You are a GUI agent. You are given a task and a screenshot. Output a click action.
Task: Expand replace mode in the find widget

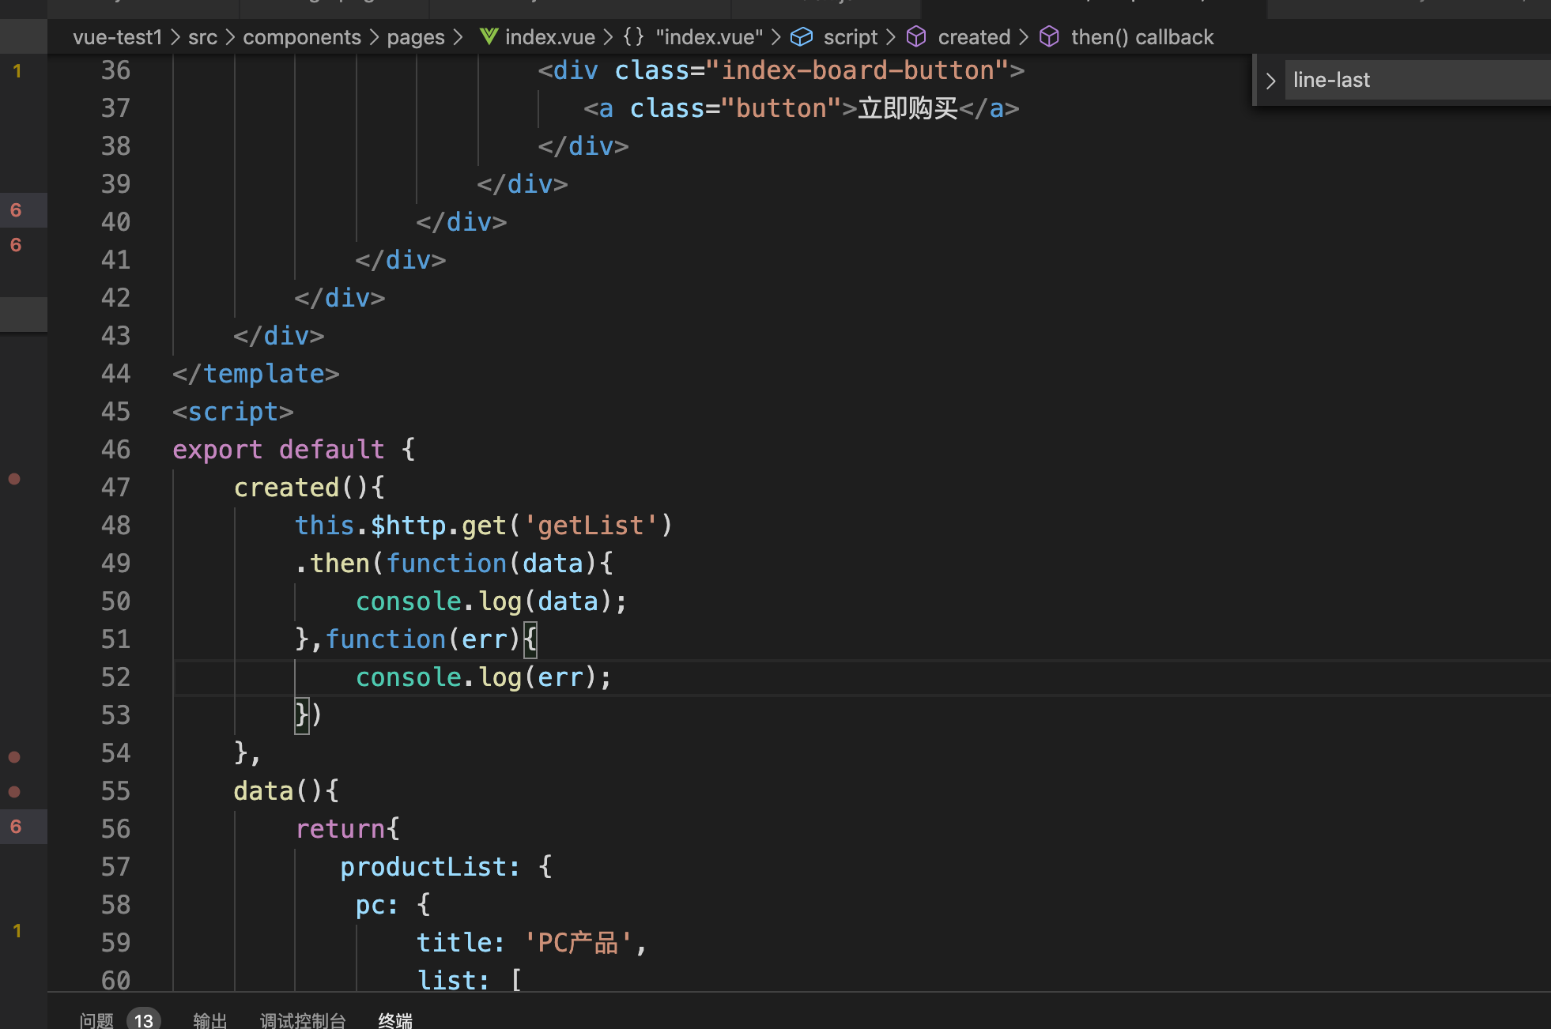1270,81
